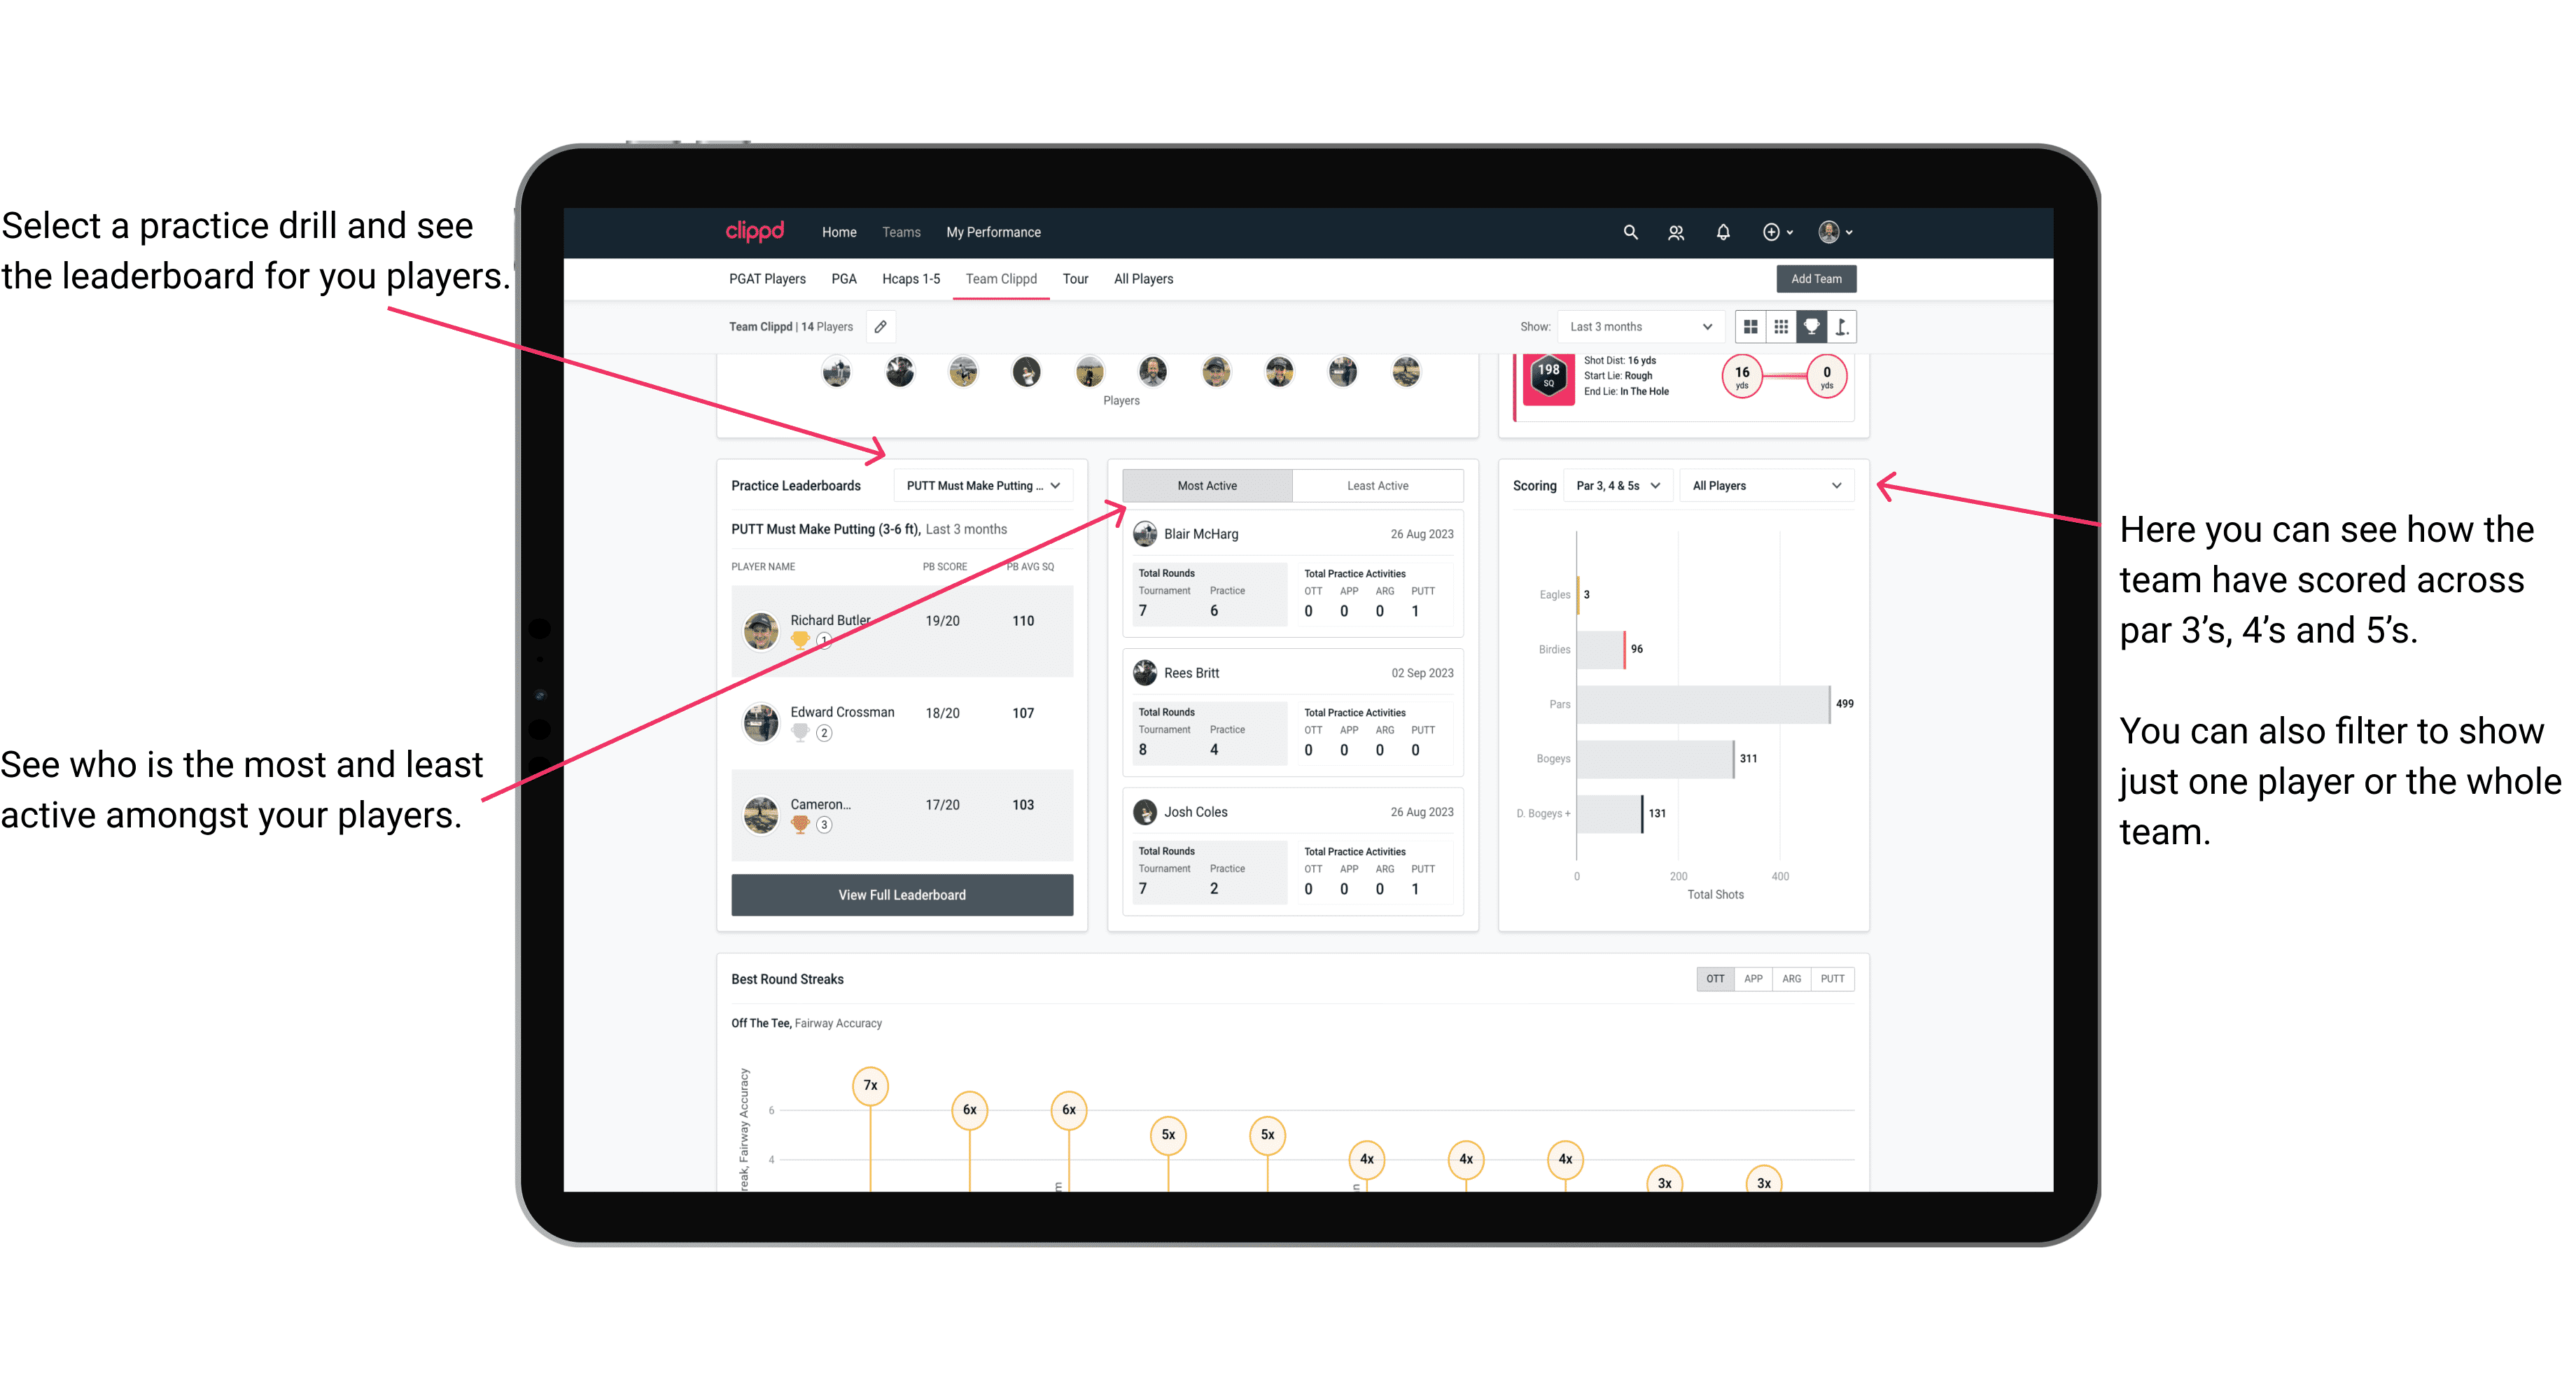
Task: Click the ARG stat filter icon
Action: point(1790,978)
